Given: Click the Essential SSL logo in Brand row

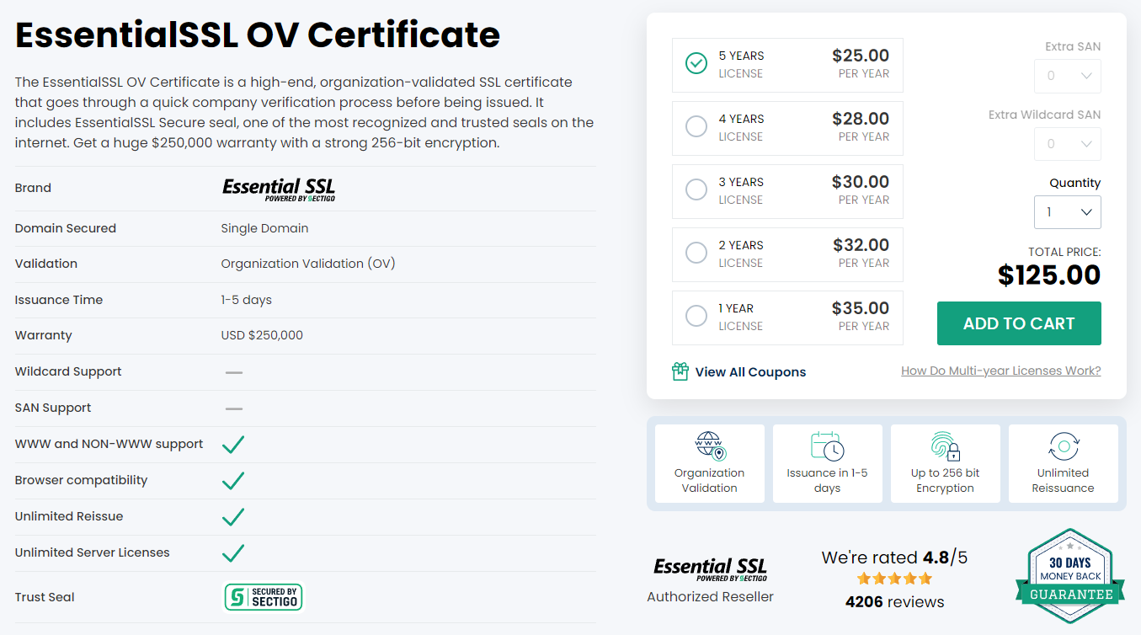Looking at the screenshot, I should tap(279, 189).
